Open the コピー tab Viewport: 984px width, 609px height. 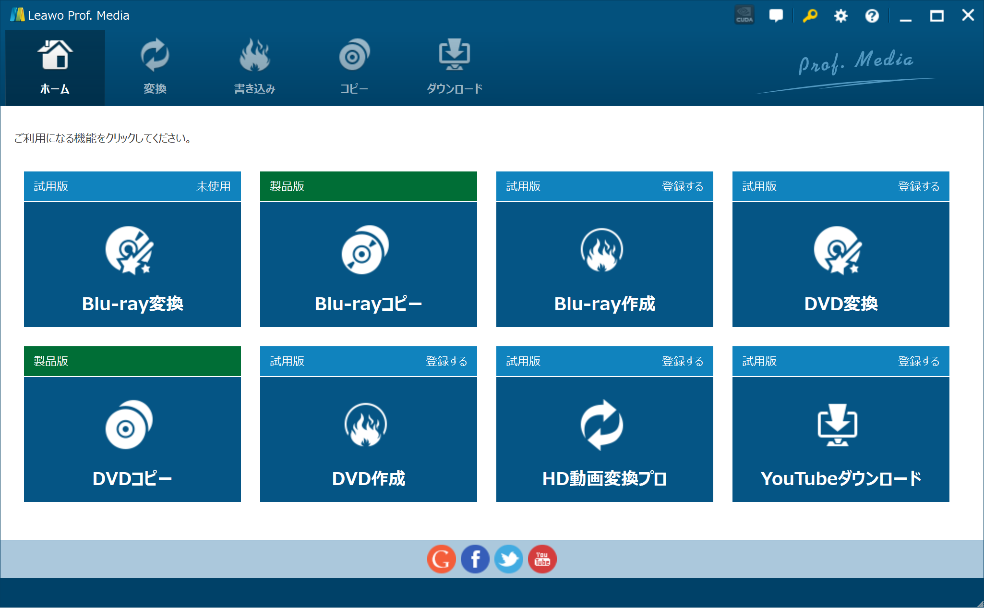[x=354, y=68]
